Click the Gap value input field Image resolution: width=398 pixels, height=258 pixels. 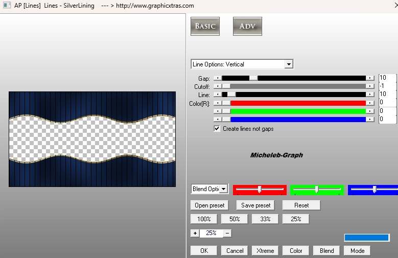pos(387,78)
